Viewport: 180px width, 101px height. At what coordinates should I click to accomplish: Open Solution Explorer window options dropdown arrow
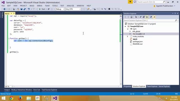(173, 13)
